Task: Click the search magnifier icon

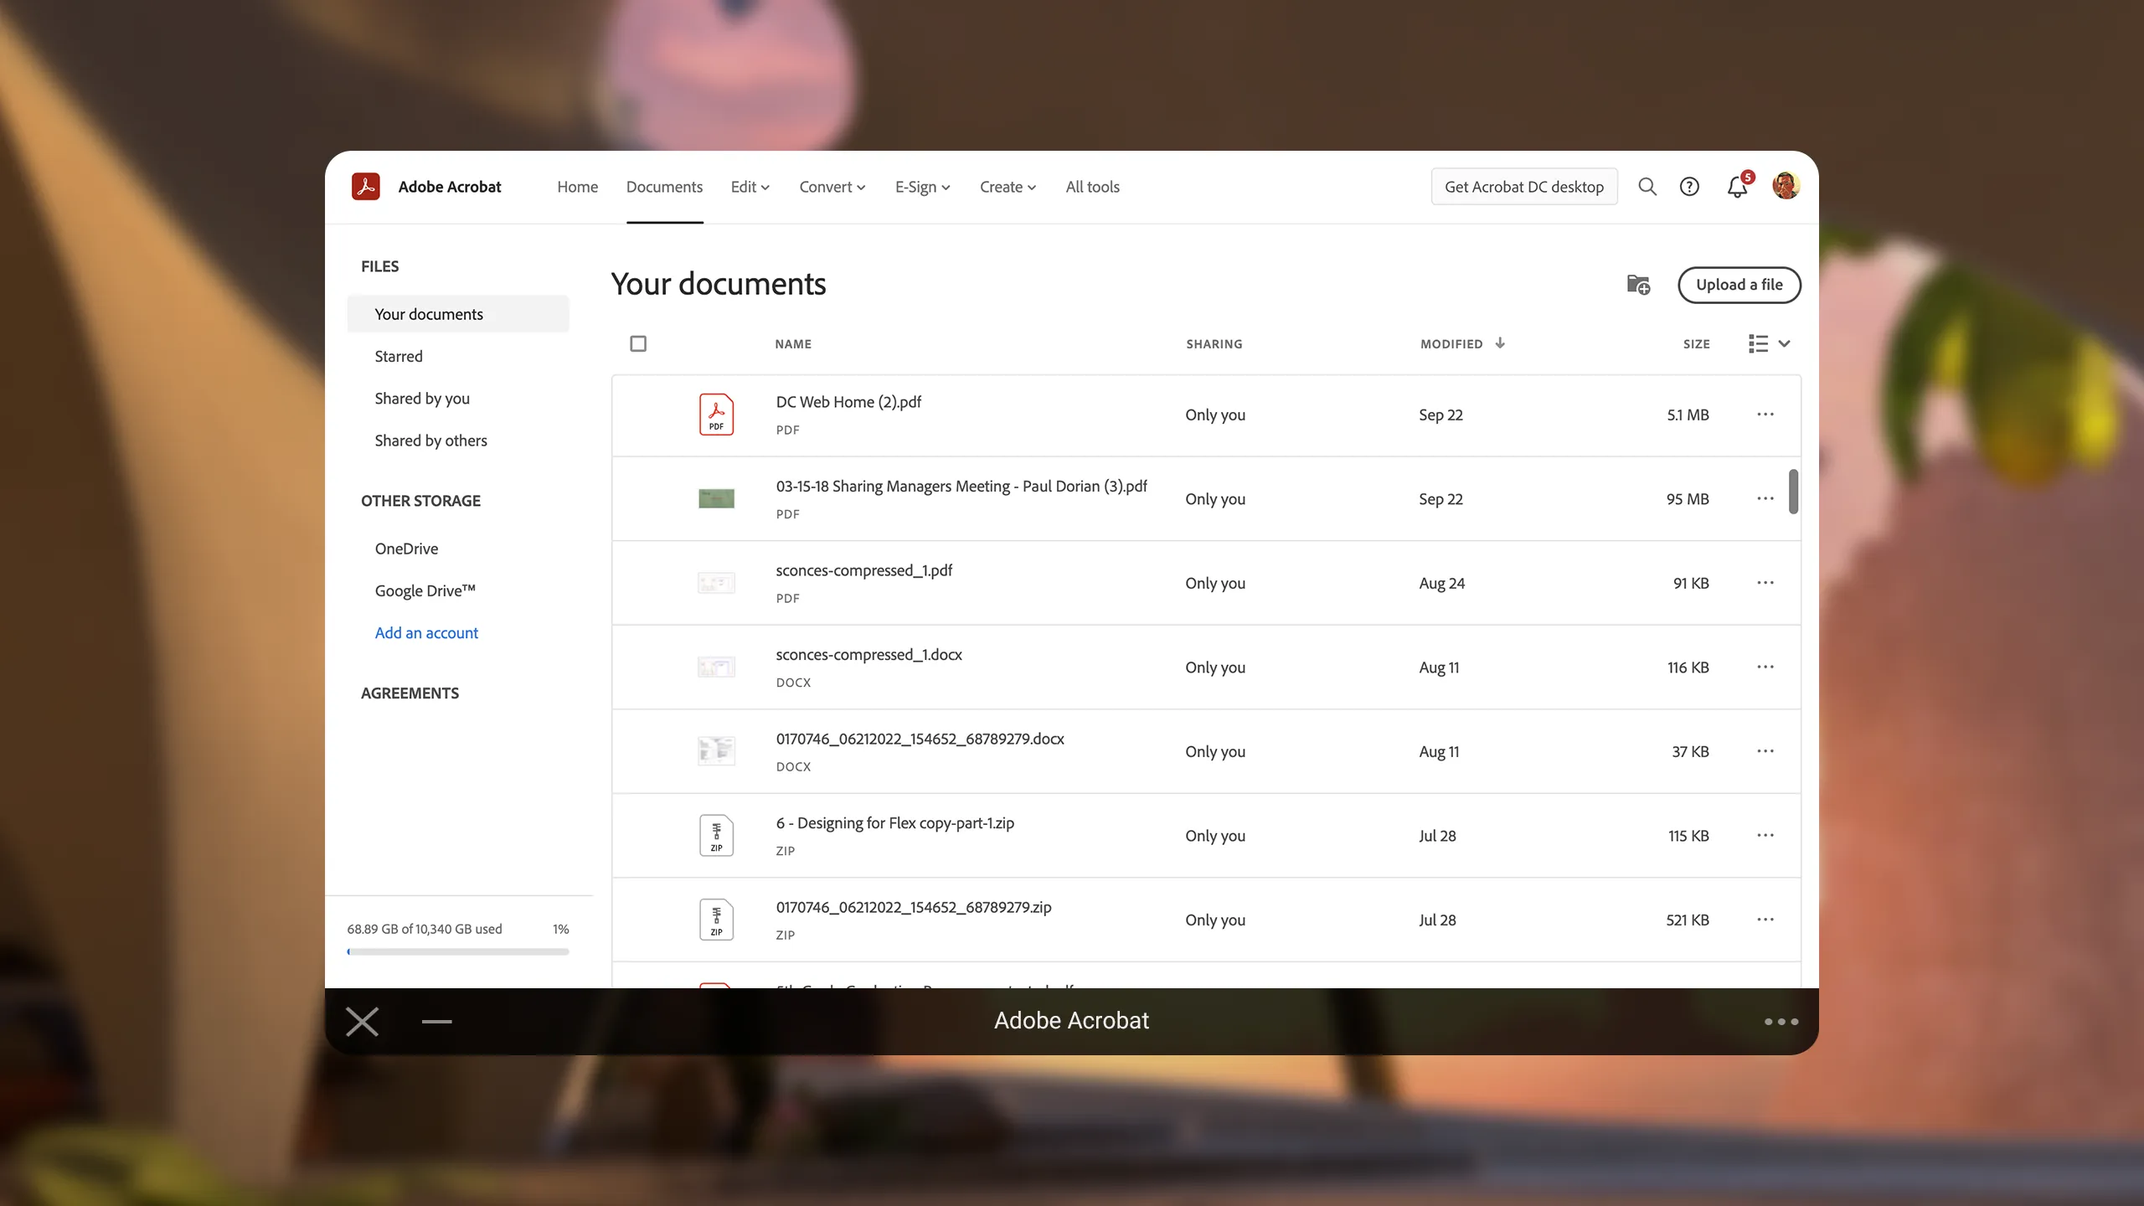Action: coord(1647,187)
